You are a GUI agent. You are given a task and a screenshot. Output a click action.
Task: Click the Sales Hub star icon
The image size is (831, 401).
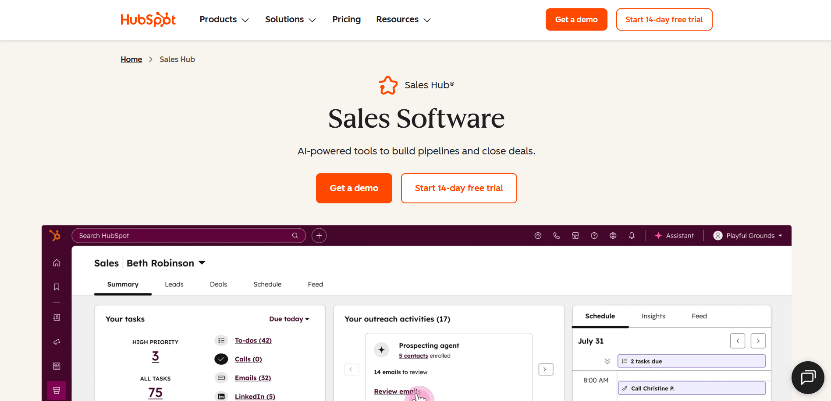pos(388,85)
